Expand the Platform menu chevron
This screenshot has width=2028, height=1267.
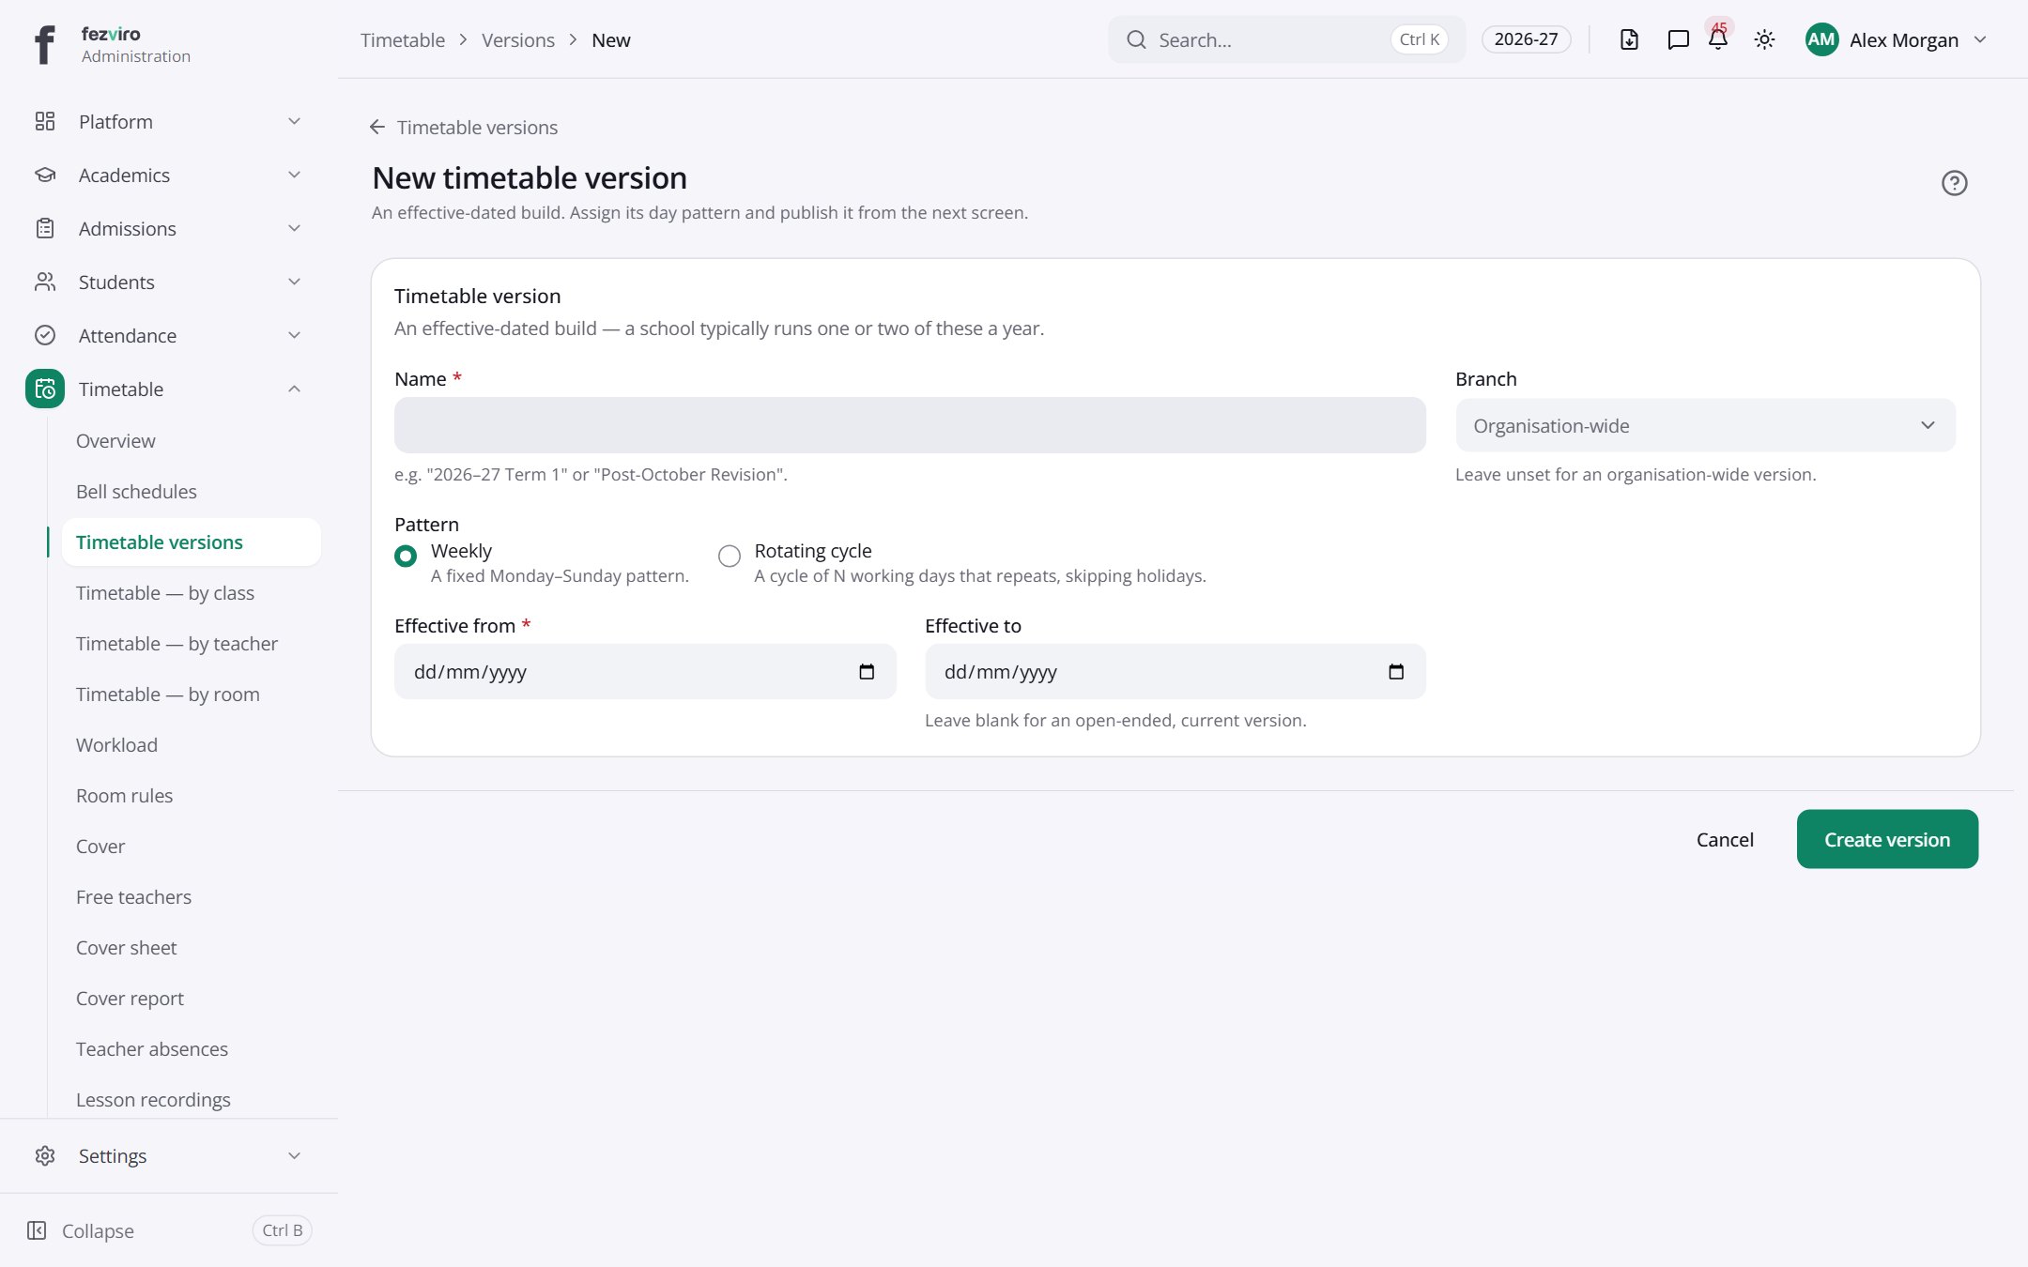295,121
